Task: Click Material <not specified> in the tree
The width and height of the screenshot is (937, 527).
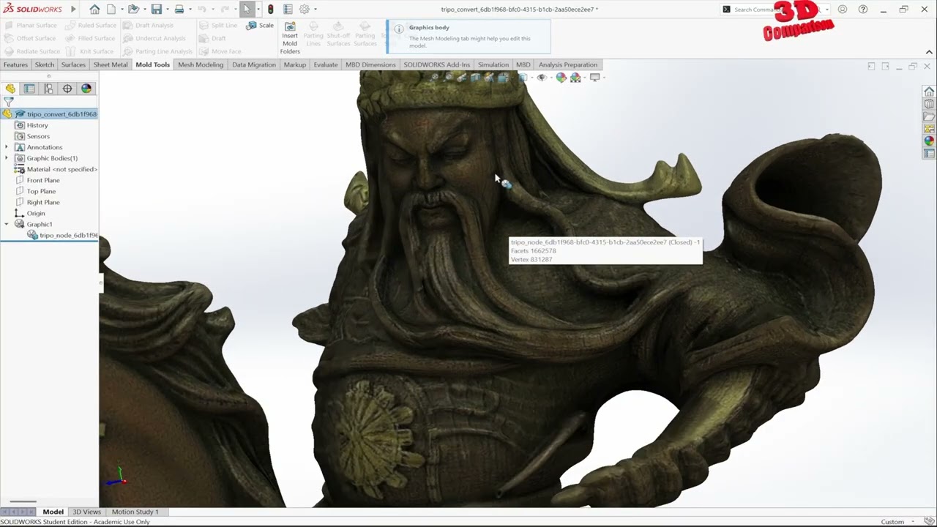Action: click(x=56, y=169)
